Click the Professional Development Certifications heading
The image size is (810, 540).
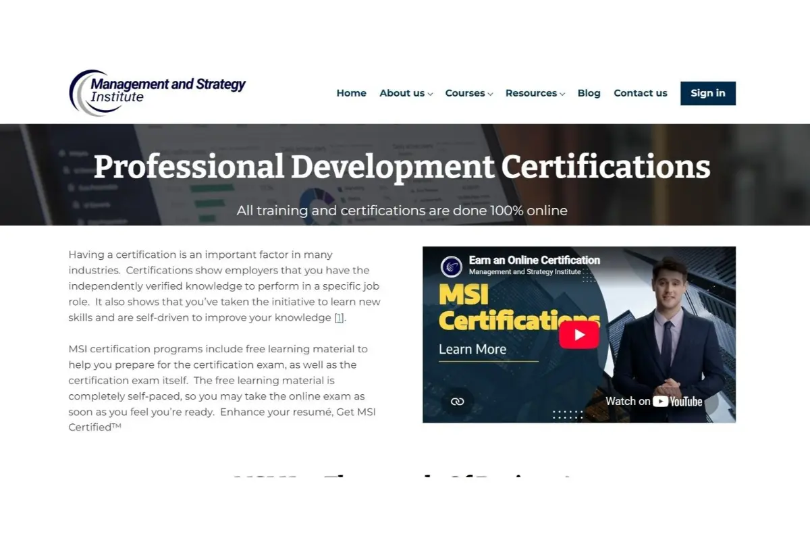coord(402,167)
